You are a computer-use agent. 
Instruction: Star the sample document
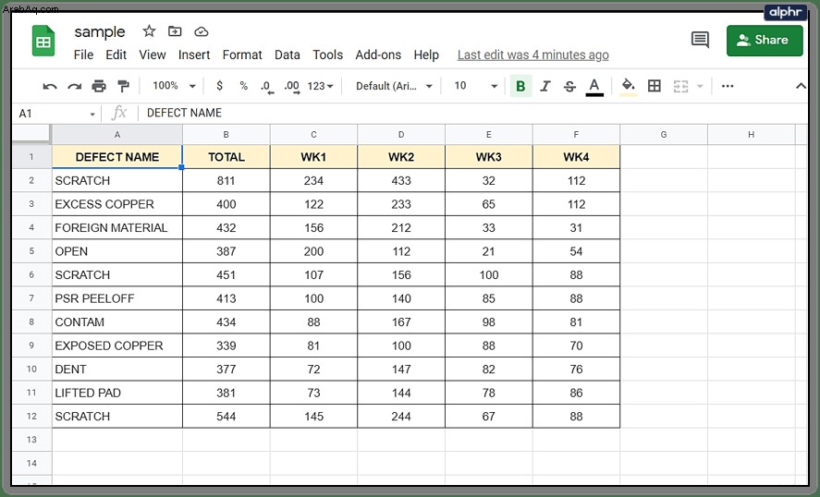pos(149,31)
